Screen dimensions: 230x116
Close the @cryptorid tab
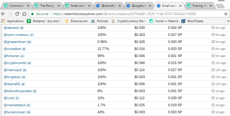[150, 6]
